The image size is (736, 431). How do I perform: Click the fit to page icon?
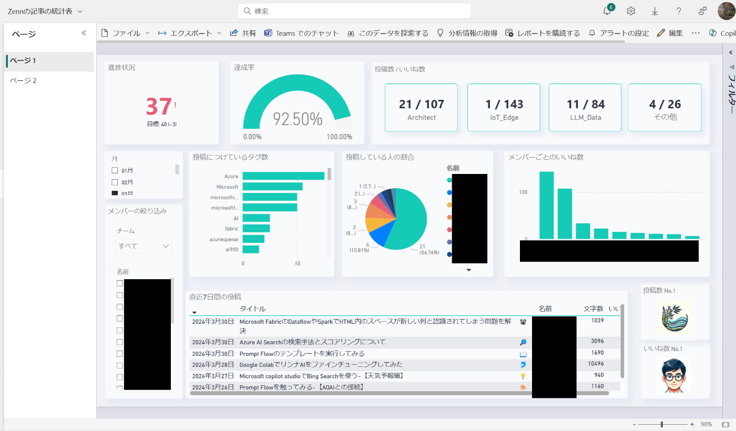pos(726,424)
